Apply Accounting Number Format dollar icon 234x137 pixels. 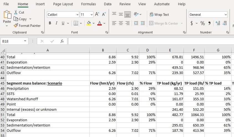(192, 23)
